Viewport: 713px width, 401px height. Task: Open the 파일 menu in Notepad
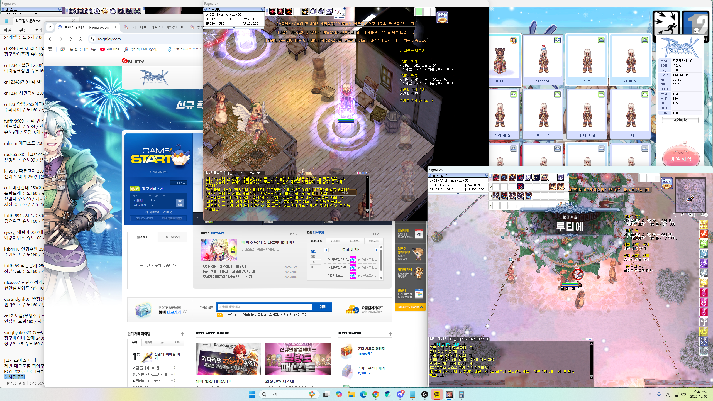pyautogui.click(x=8, y=30)
